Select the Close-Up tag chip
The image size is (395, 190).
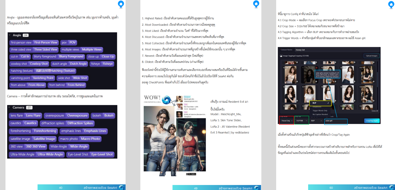101,57
